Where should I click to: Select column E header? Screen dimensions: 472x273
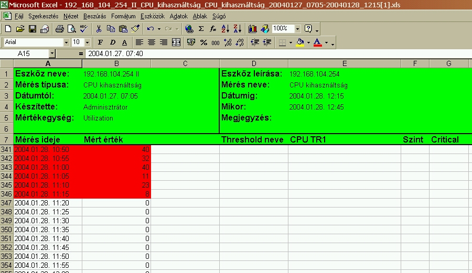(344, 63)
